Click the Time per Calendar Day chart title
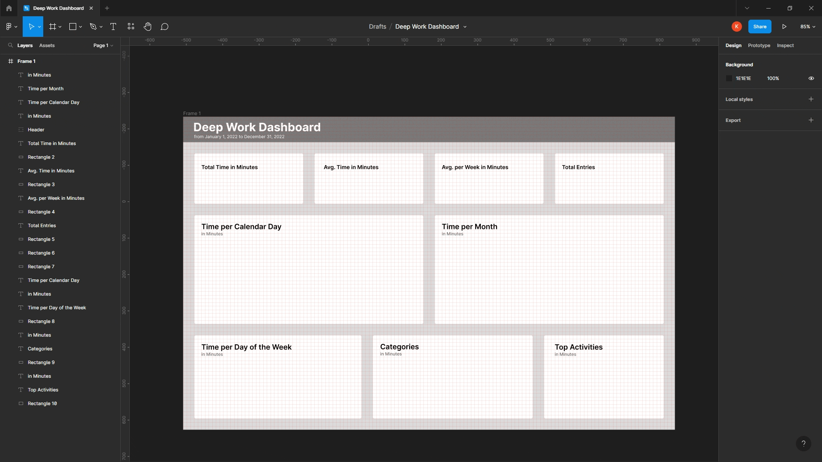This screenshot has height=462, width=822. (241, 227)
